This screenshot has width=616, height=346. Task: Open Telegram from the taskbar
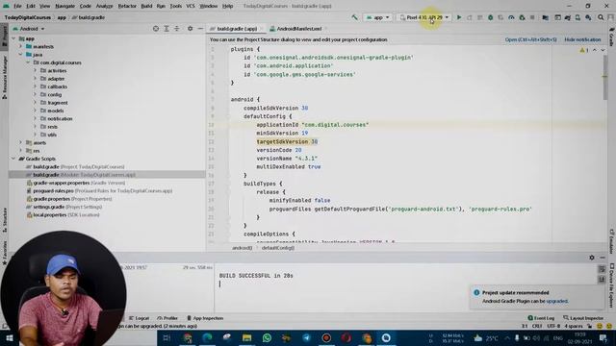pyautogui.click(x=306, y=337)
